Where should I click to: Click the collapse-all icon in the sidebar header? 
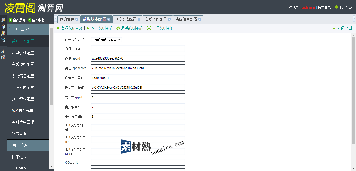click(x=30, y=20)
